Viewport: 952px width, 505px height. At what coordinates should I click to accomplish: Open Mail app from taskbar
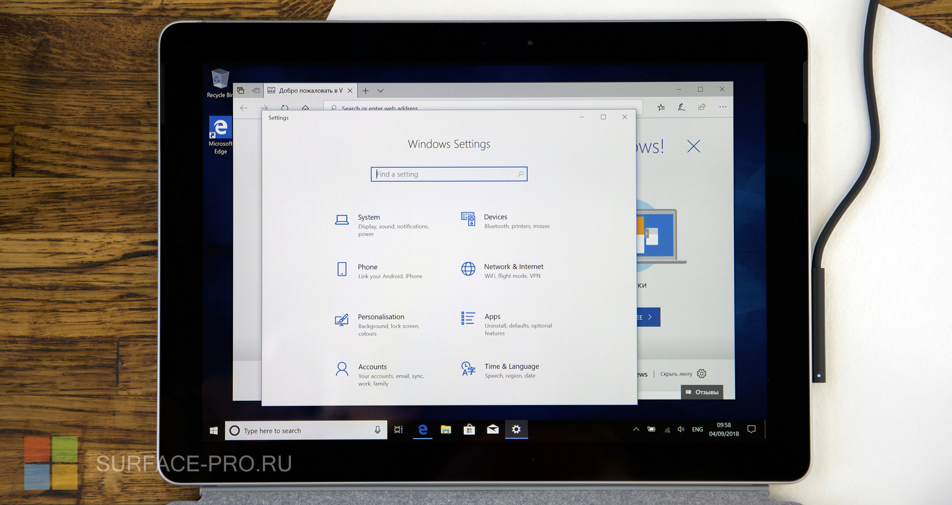(x=493, y=430)
